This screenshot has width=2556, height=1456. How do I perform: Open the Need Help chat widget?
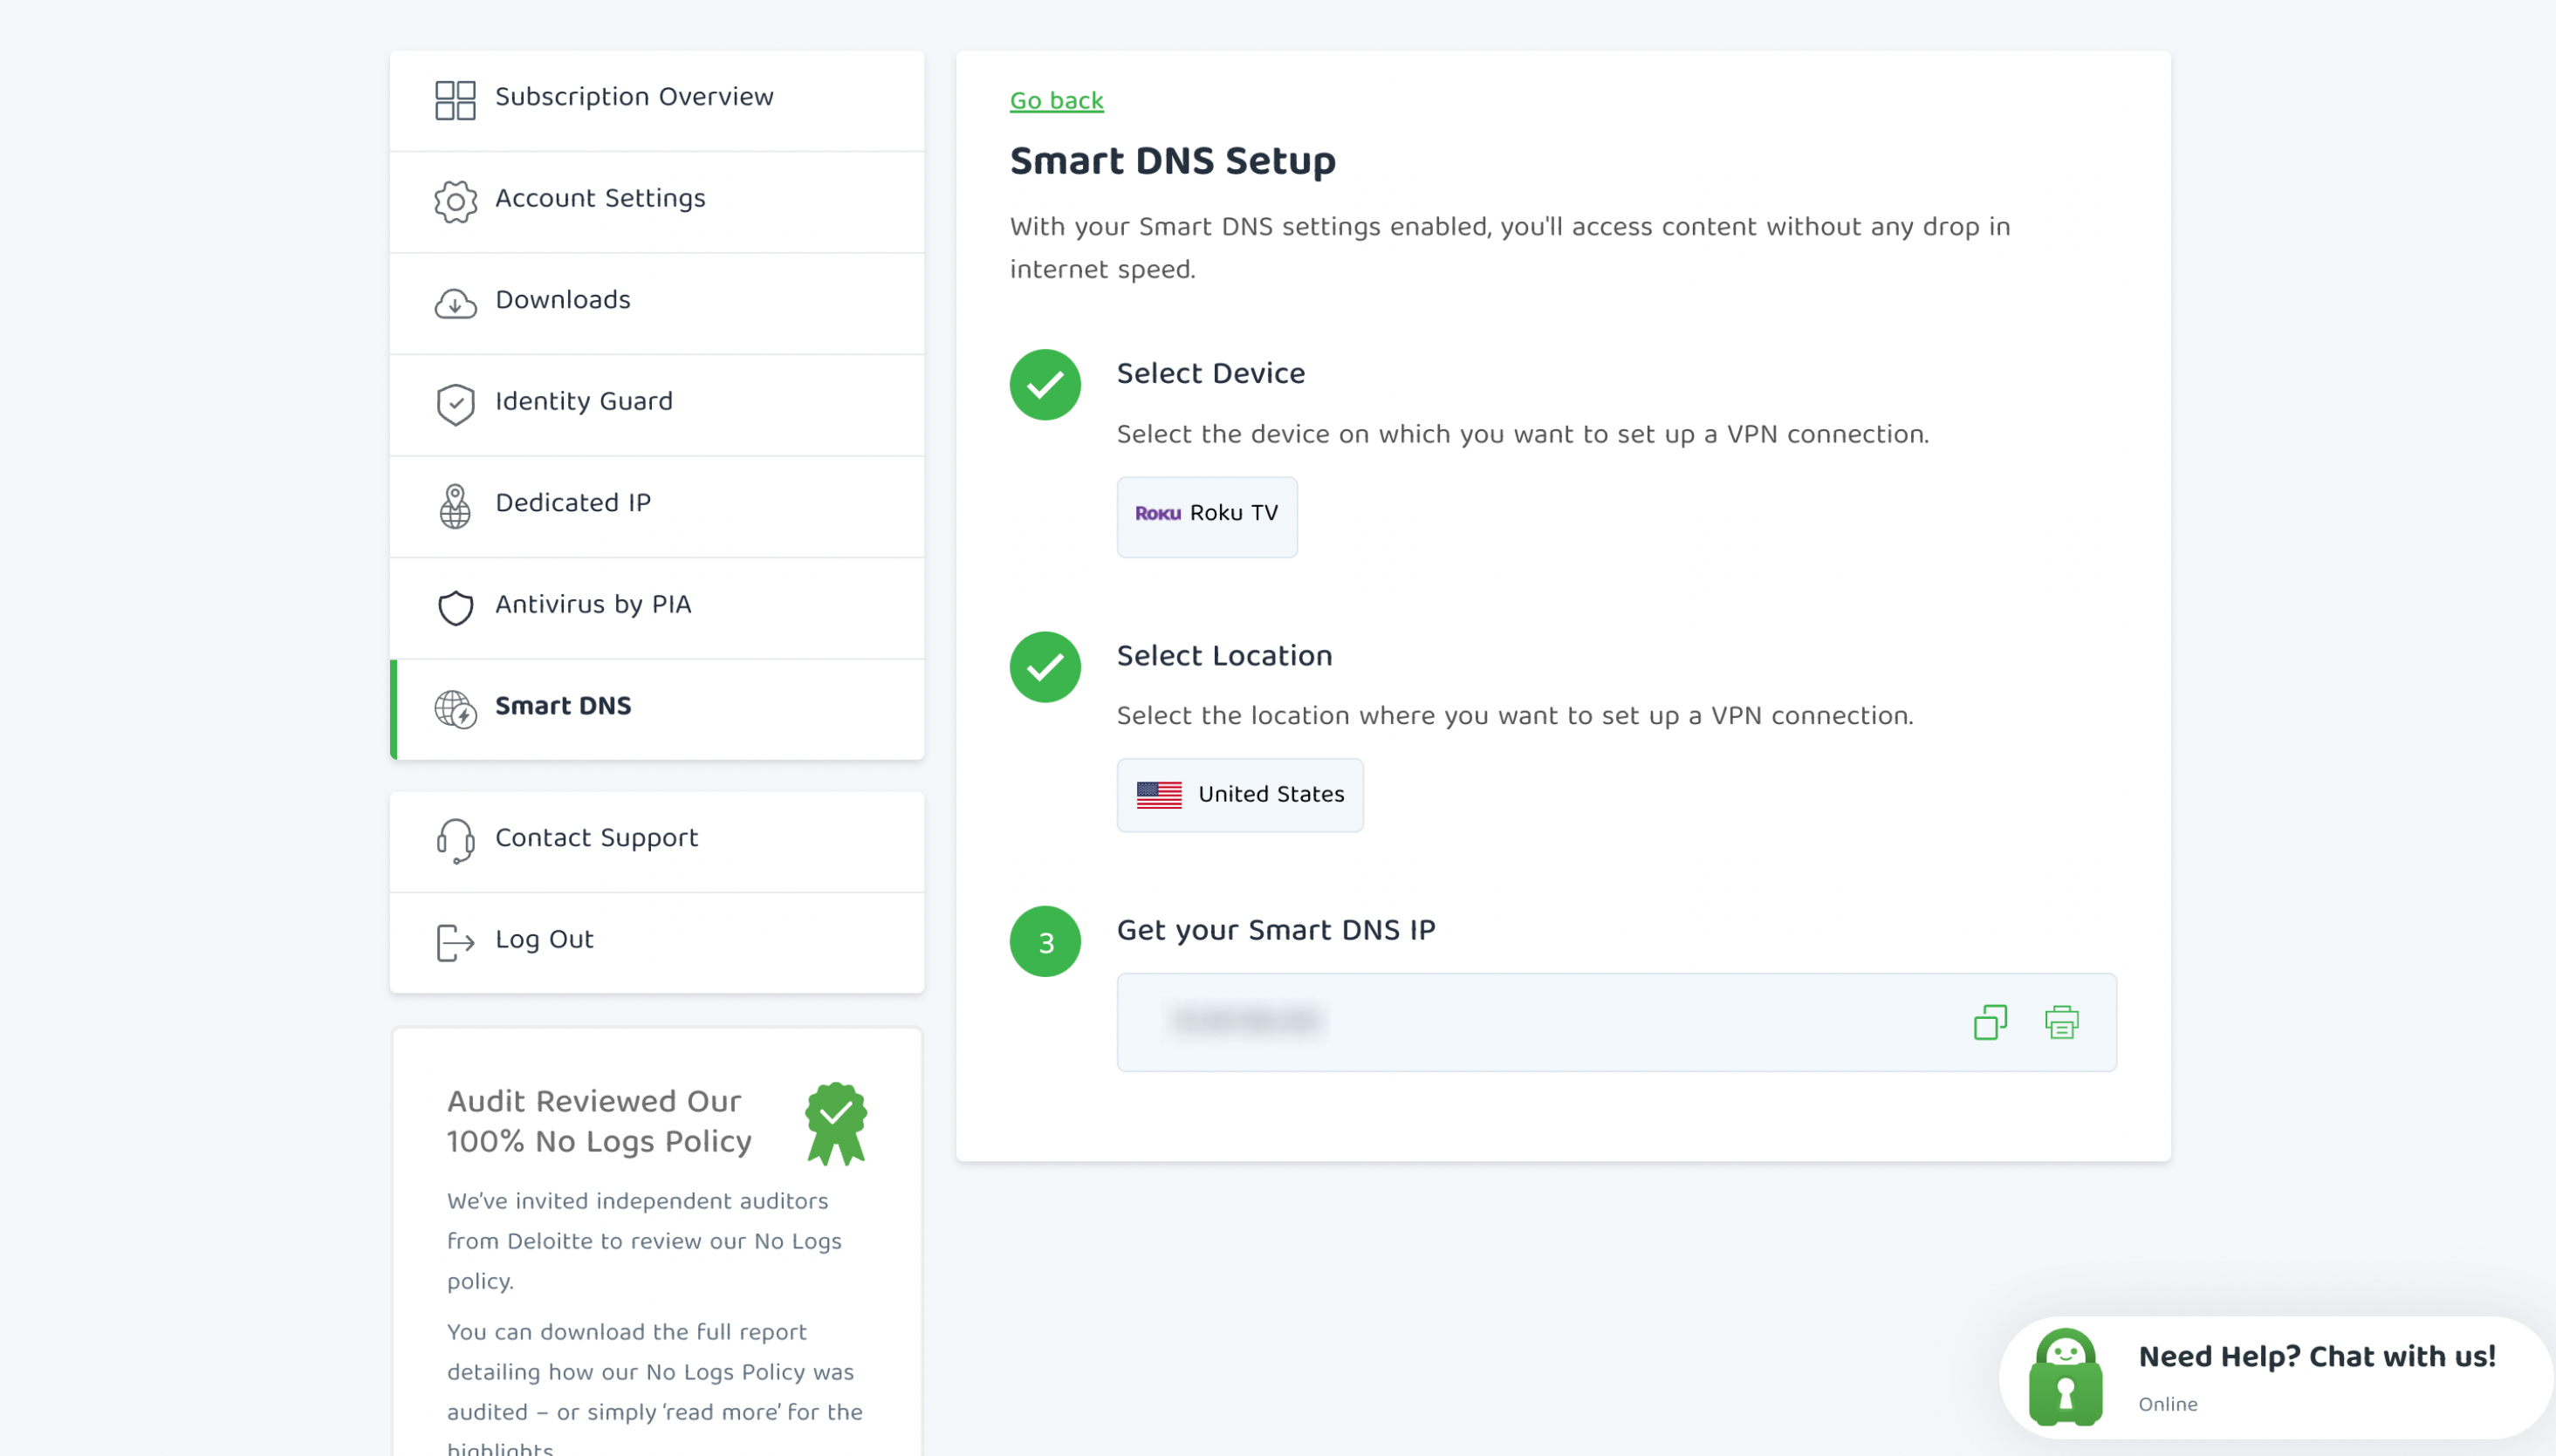[x=2275, y=1377]
